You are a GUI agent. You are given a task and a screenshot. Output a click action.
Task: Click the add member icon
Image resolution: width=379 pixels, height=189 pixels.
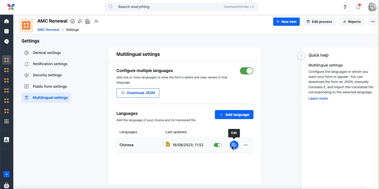pyautogui.click(x=97, y=21)
